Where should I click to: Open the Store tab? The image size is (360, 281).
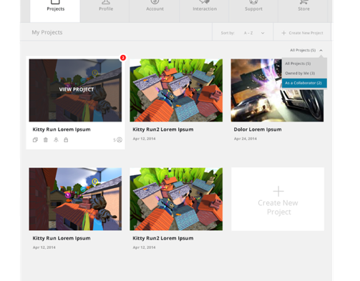point(303,9)
